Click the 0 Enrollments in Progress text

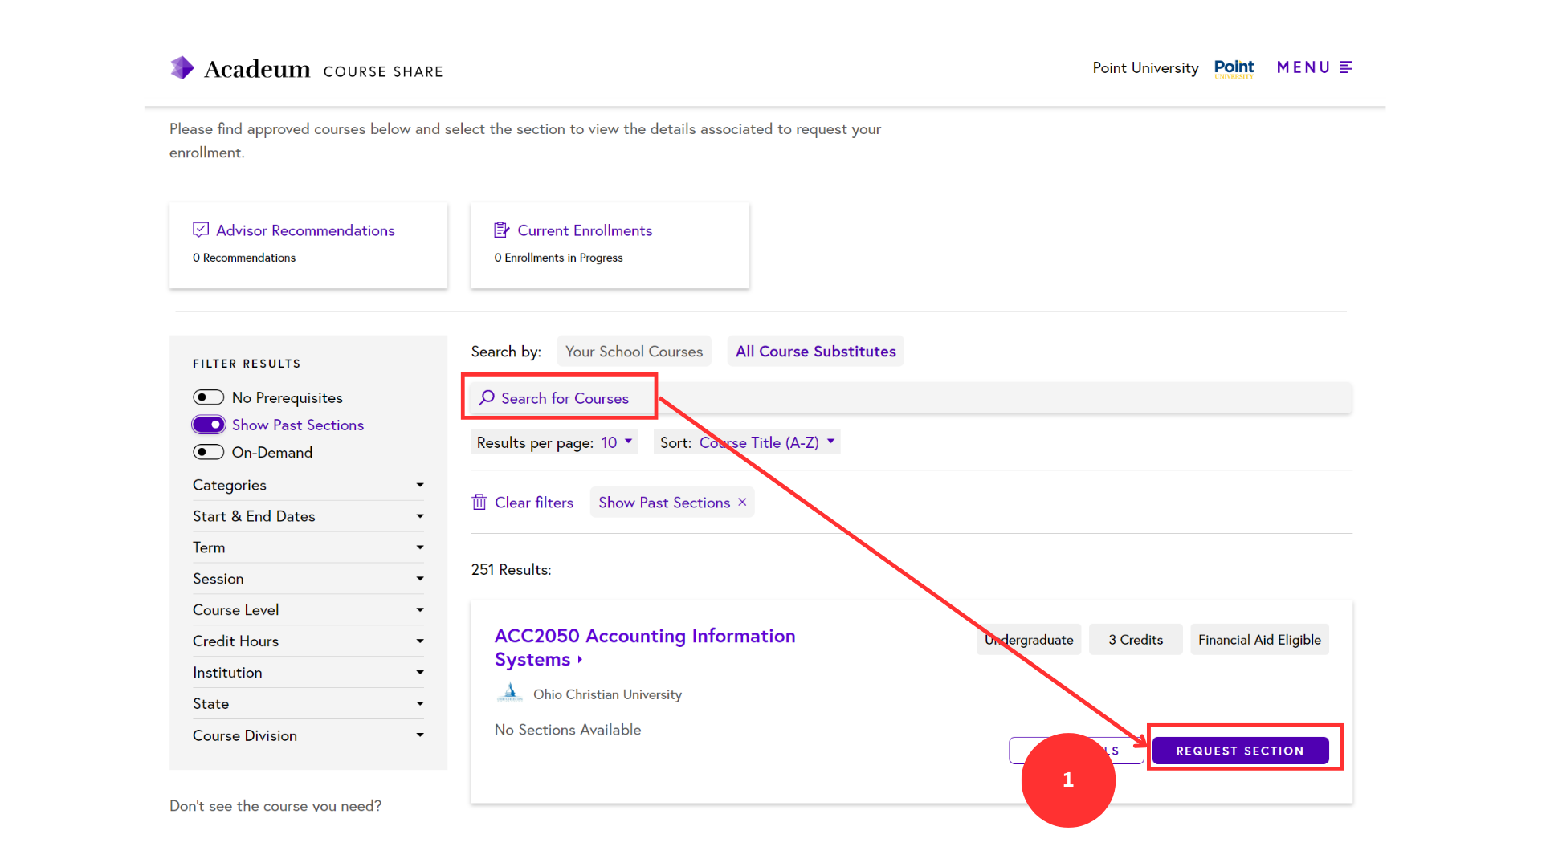click(558, 258)
